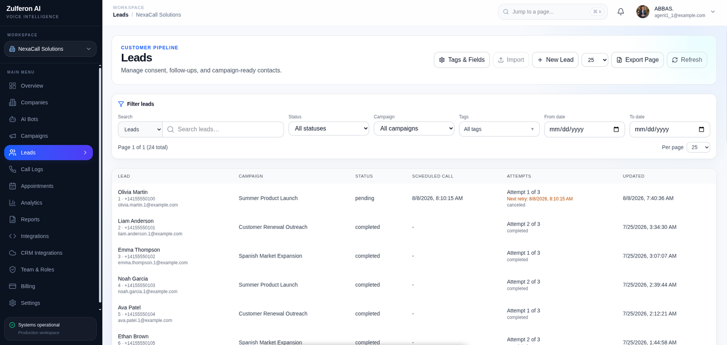Viewport: 727px width, 345px height.
Task: Click the Leads breadcrumb link
Action: click(121, 15)
